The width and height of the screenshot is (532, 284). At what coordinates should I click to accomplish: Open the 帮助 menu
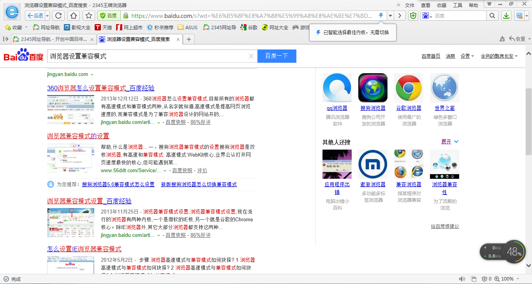(x=474, y=5)
